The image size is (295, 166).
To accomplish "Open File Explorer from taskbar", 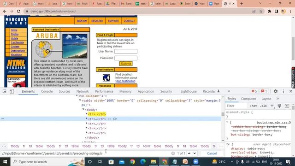I will (x=153, y=162).
